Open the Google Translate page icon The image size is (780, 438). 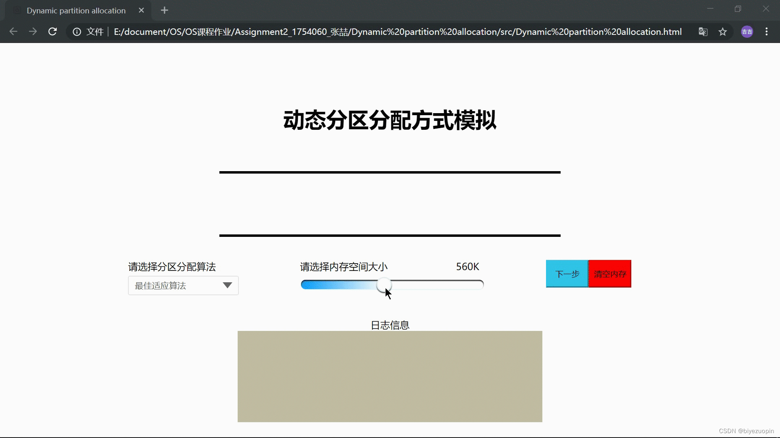click(x=703, y=32)
